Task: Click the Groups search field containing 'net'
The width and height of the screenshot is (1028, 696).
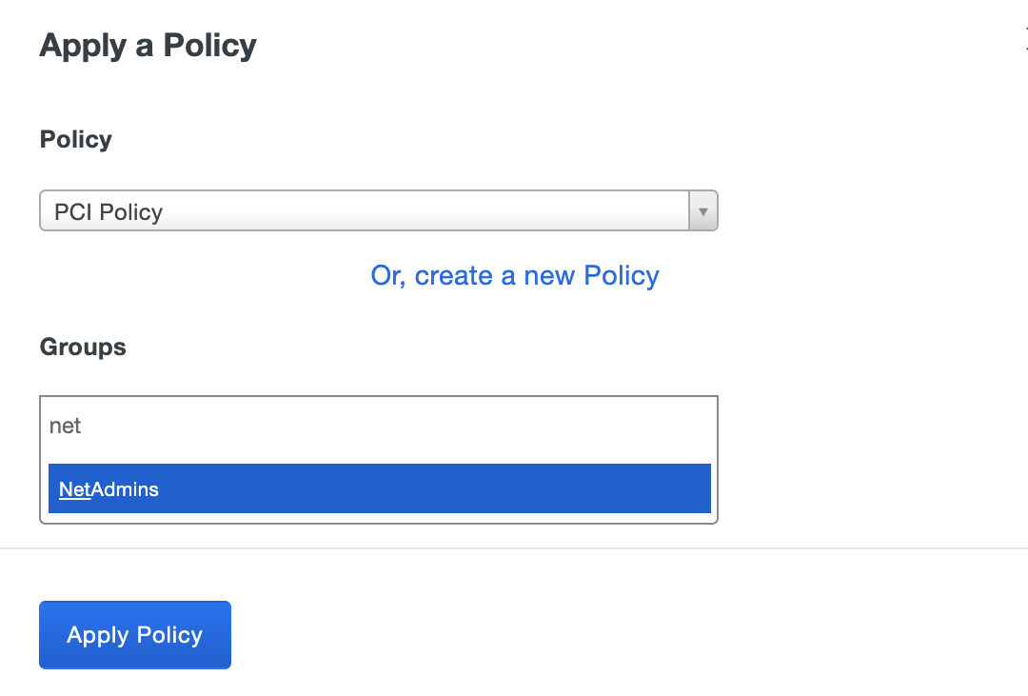Action: [378, 426]
